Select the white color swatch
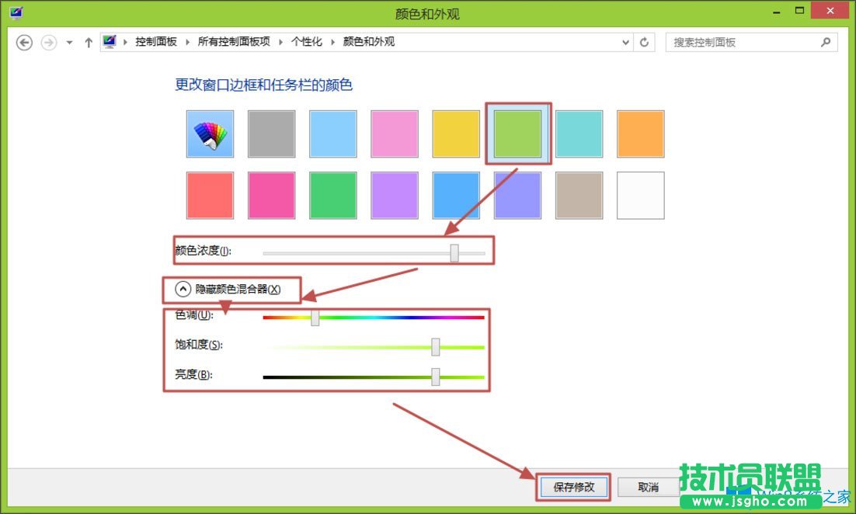 pos(640,196)
